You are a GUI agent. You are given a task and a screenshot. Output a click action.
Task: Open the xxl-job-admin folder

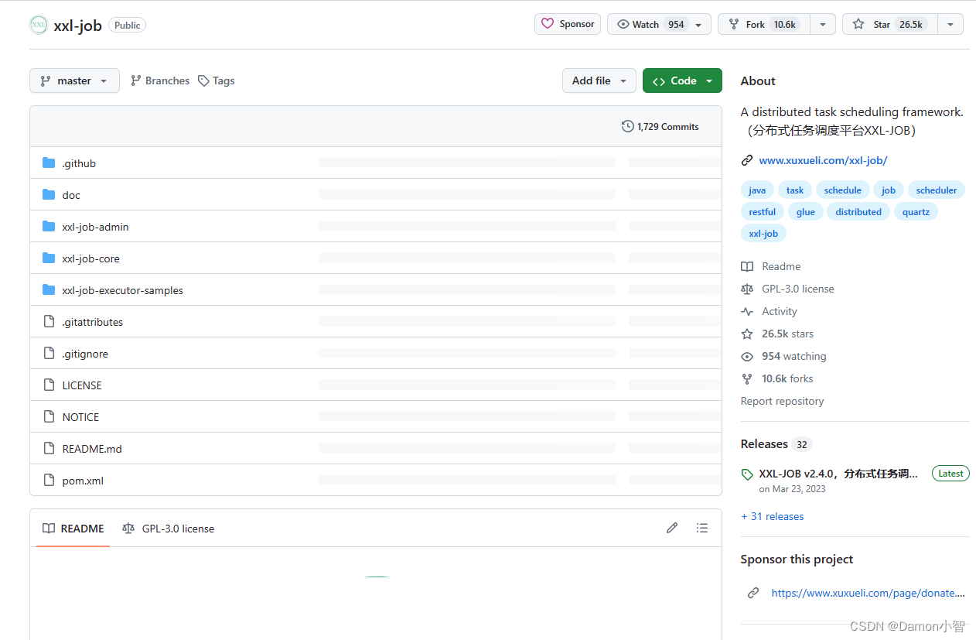coord(95,227)
